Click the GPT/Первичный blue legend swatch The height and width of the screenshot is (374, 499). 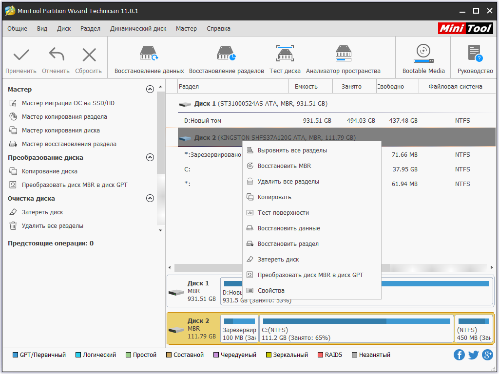(15, 355)
